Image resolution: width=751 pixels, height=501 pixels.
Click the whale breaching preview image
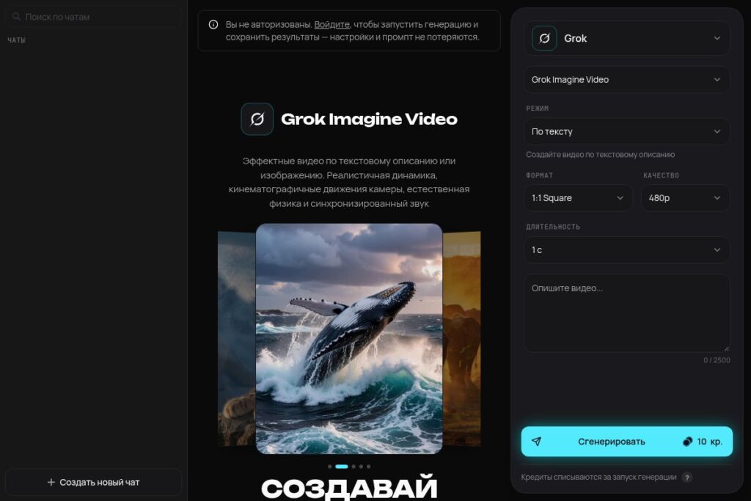349,339
